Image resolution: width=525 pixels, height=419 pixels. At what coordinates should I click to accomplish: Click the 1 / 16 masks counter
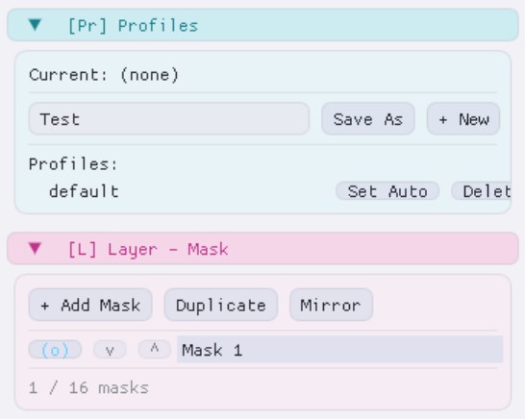[88, 388]
